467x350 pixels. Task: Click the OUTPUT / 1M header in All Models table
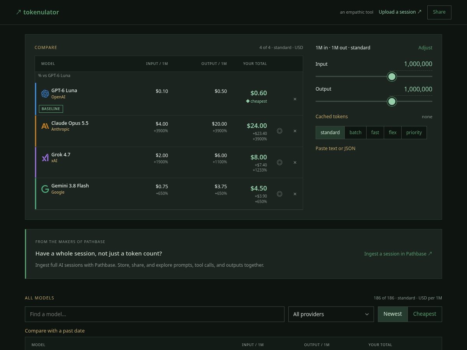click(x=317, y=345)
